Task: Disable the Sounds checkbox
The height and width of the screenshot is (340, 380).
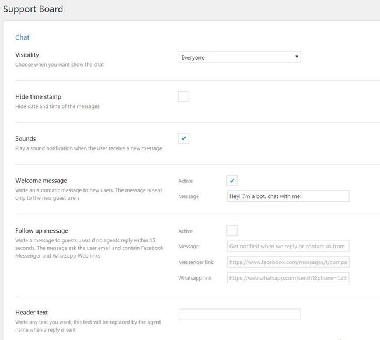Action: [183, 138]
